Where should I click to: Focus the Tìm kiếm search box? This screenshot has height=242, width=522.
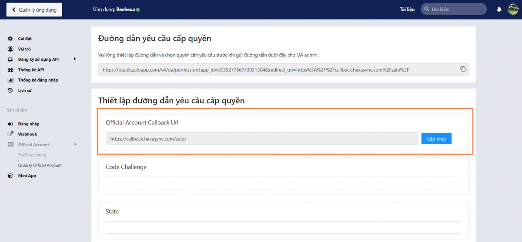(457, 9)
